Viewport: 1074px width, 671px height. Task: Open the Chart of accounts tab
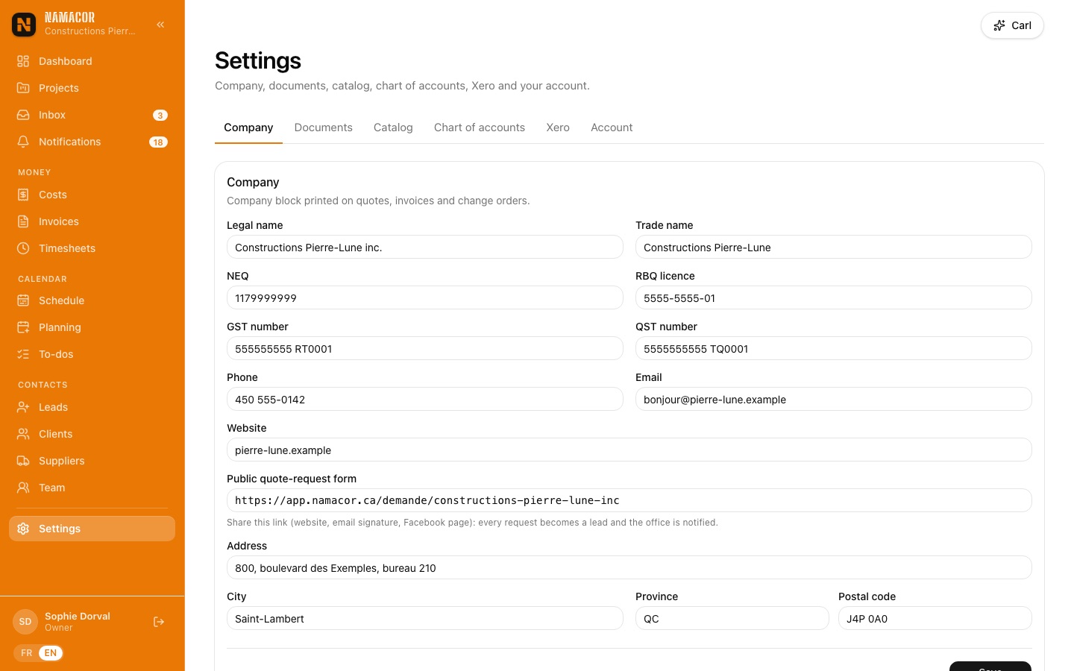[480, 127]
